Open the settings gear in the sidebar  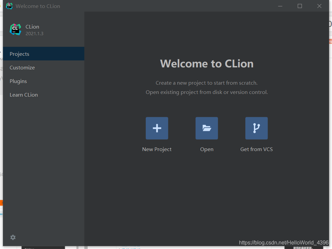(x=13, y=237)
